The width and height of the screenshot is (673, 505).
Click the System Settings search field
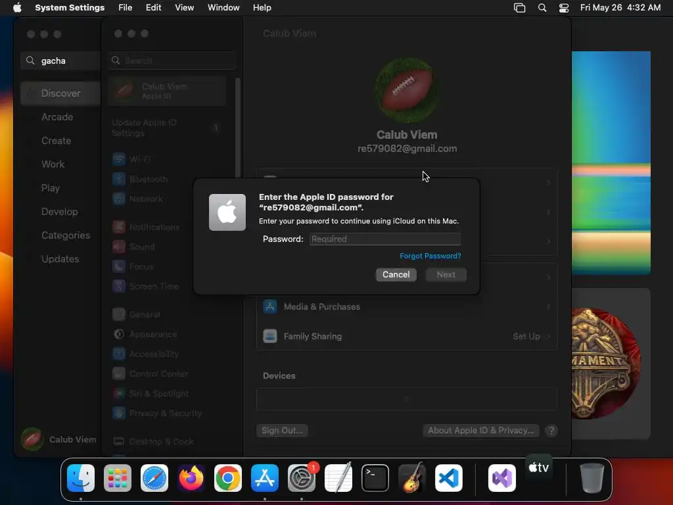pyautogui.click(x=172, y=60)
